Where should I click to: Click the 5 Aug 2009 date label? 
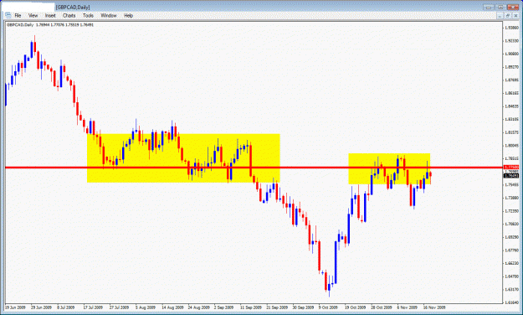point(146,307)
